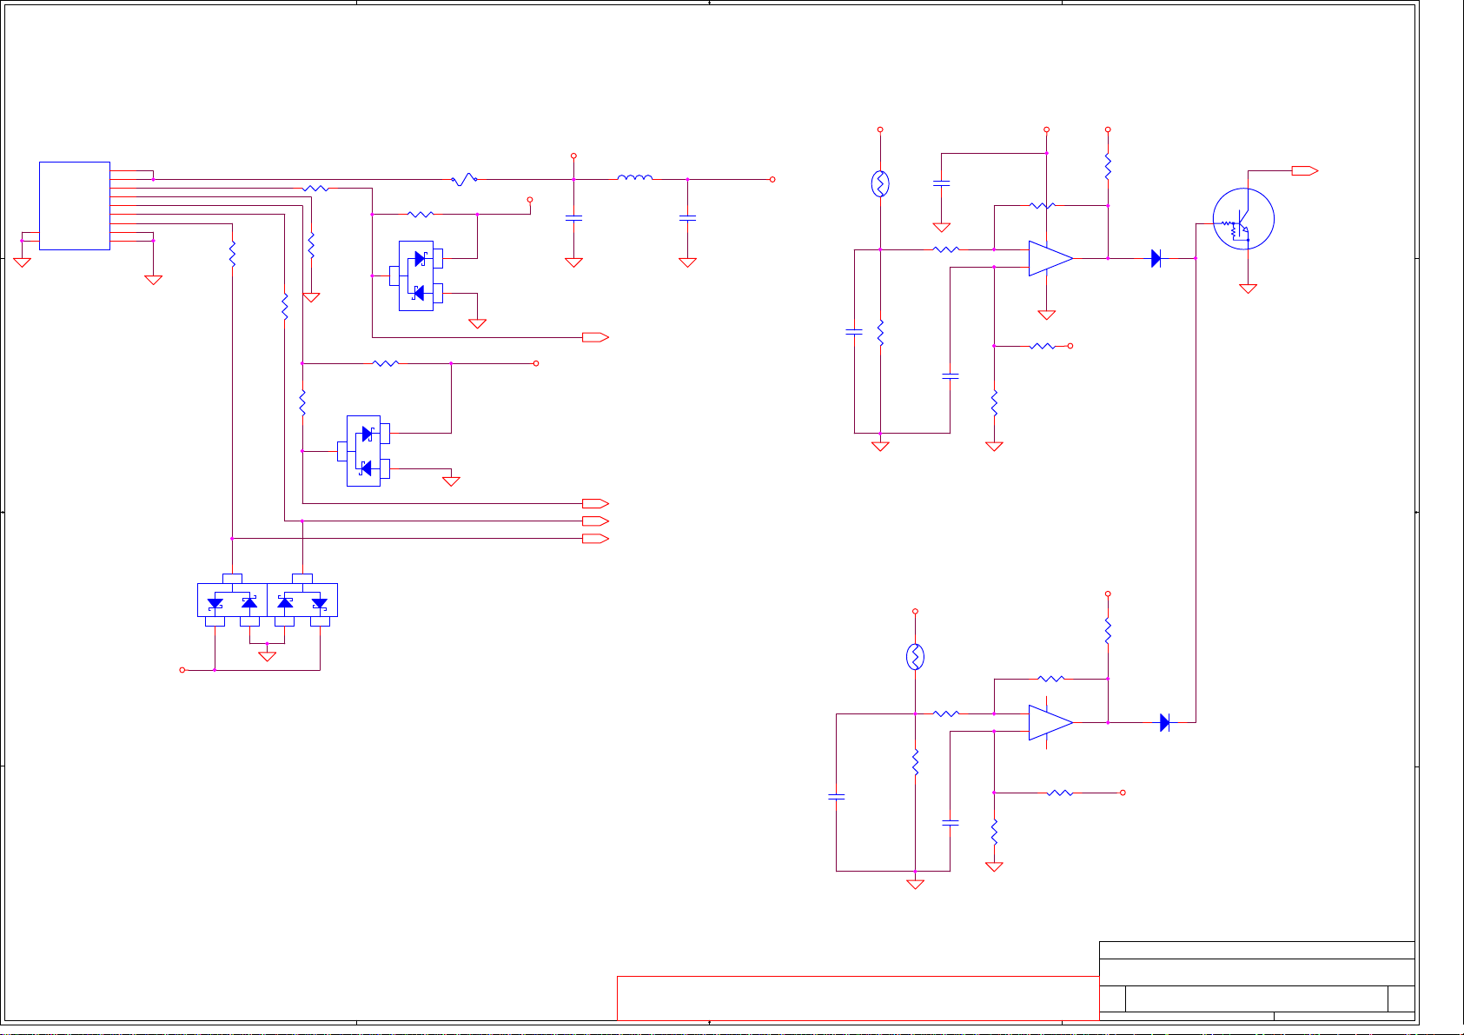Select the upper op-amp triangle
This screenshot has width=1464, height=1035.
1050,258
